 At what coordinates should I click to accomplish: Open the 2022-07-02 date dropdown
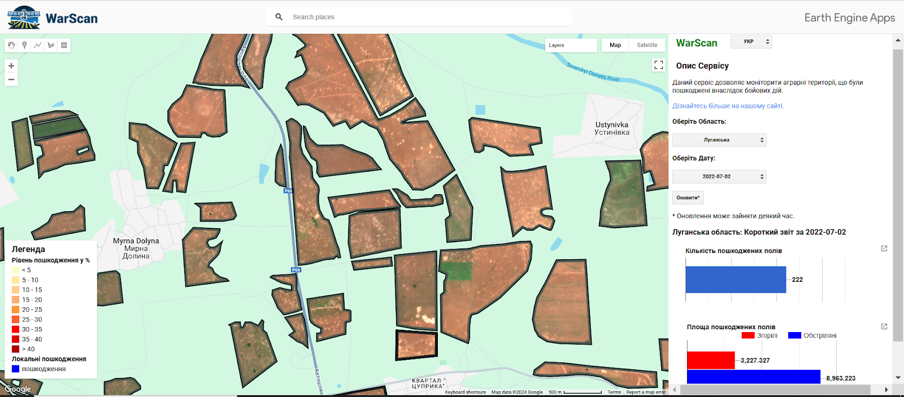(719, 177)
